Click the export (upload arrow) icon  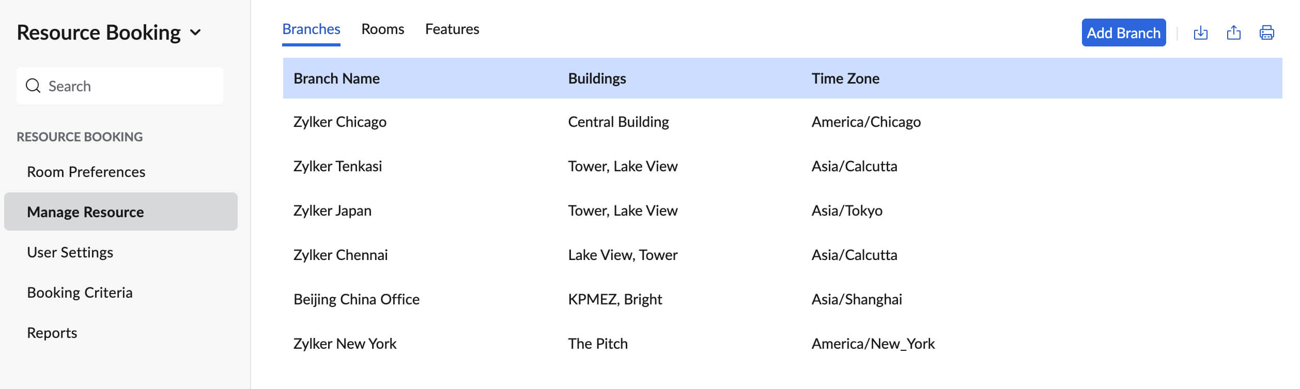tap(1233, 33)
